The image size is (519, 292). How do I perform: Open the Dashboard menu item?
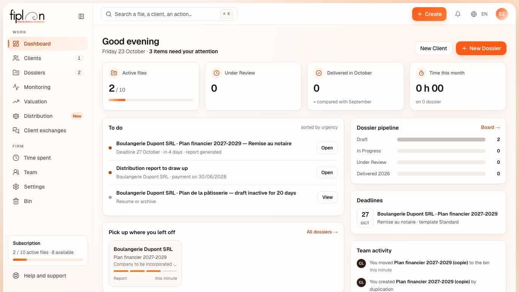coord(48,44)
